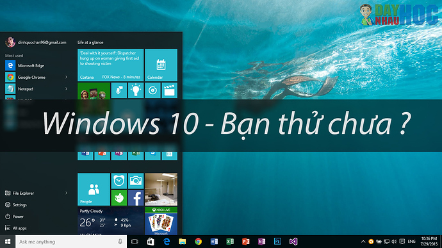This screenshot has height=248, width=442.
Task: Expand Google Chrome jump list arrow
Action: [66, 77]
